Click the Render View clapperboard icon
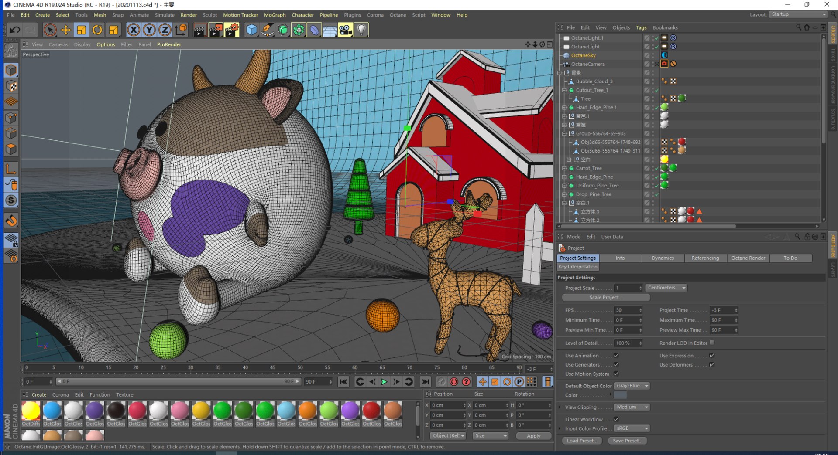 (x=199, y=30)
